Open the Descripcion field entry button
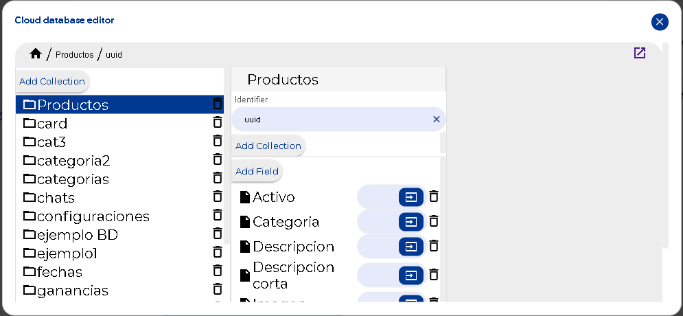Image resolution: width=683 pixels, height=316 pixels. pyautogui.click(x=411, y=247)
